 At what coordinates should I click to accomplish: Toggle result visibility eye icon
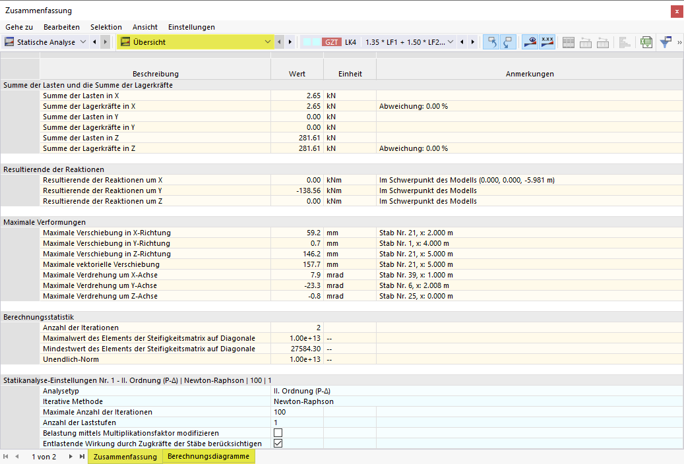click(x=530, y=42)
